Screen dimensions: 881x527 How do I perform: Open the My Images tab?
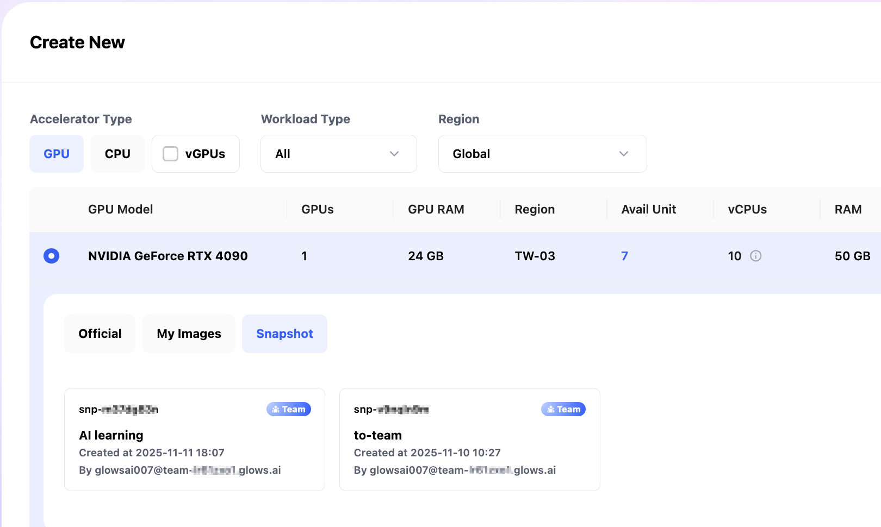pyautogui.click(x=189, y=334)
